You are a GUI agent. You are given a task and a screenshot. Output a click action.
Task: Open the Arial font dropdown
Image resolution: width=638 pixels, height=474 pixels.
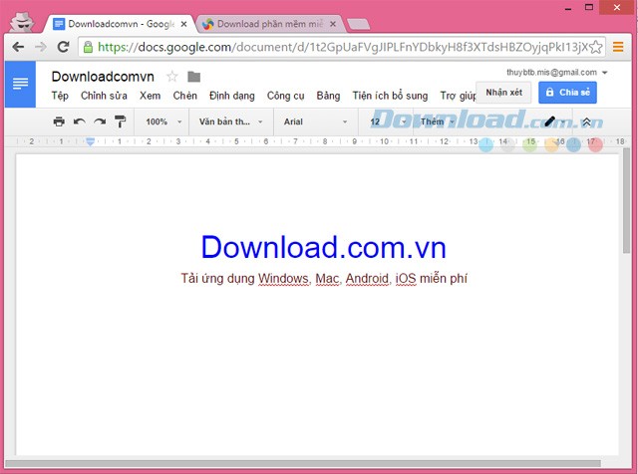315,121
